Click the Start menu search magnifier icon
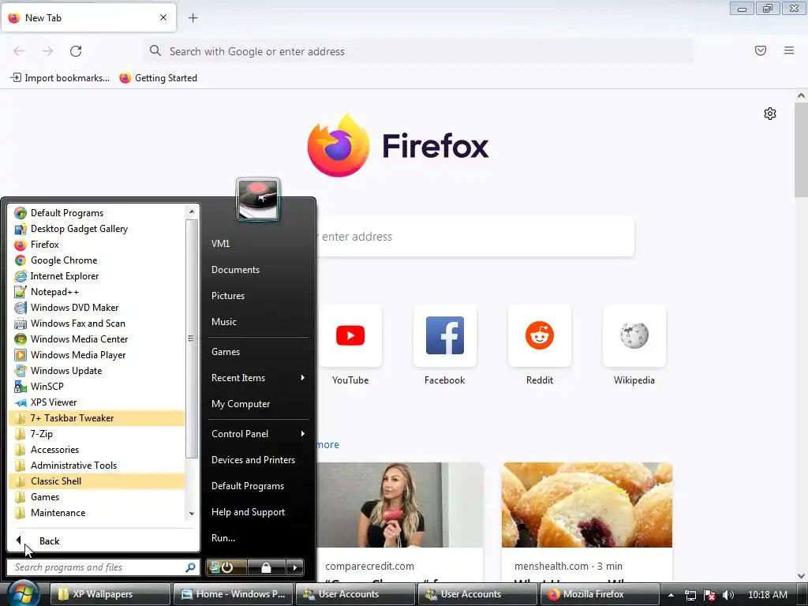Screen dimensions: 808x606 click(190, 567)
